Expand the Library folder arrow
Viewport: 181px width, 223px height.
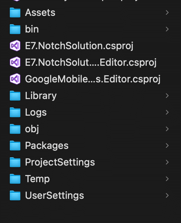(x=167, y=96)
